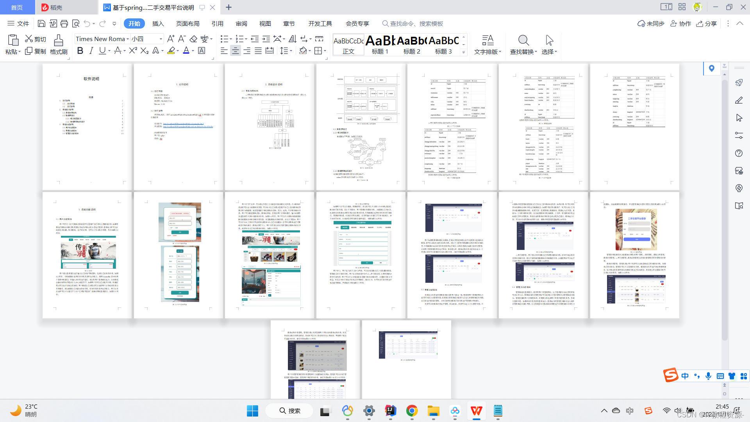Align text left
The height and width of the screenshot is (422, 750).
[x=224, y=51]
